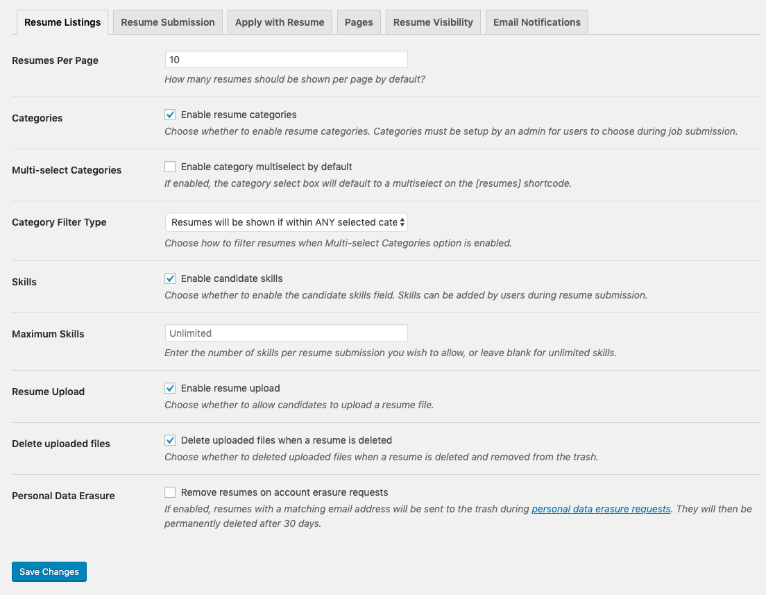Click the Enable candidate skills label
This screenshot has height=595, width=766.
tap(232, 278)
